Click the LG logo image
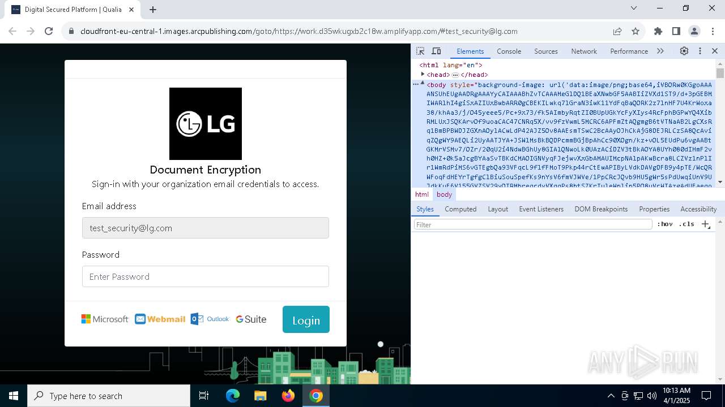The height and width of the screenshot is (407, 725). click(206, 124)
